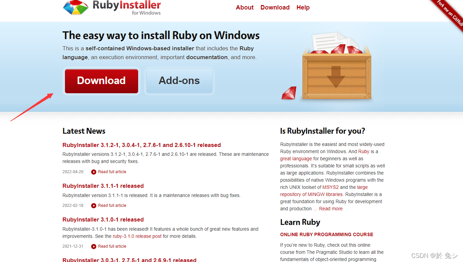
Task: Click the 2021-12-31 date text
Action: (x=73, y=246)
